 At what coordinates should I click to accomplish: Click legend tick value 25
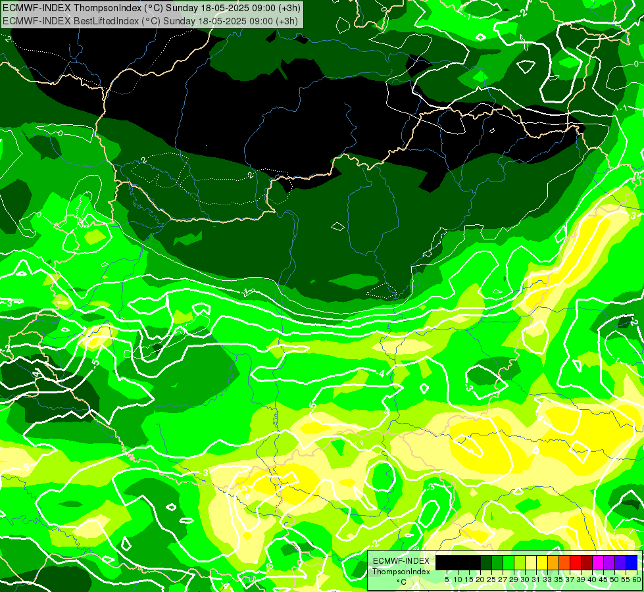[x=491, y=580]
